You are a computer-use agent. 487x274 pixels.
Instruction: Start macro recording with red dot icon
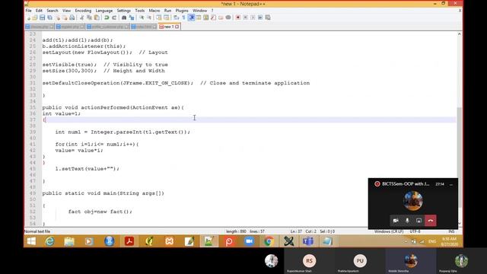point(237,18)
